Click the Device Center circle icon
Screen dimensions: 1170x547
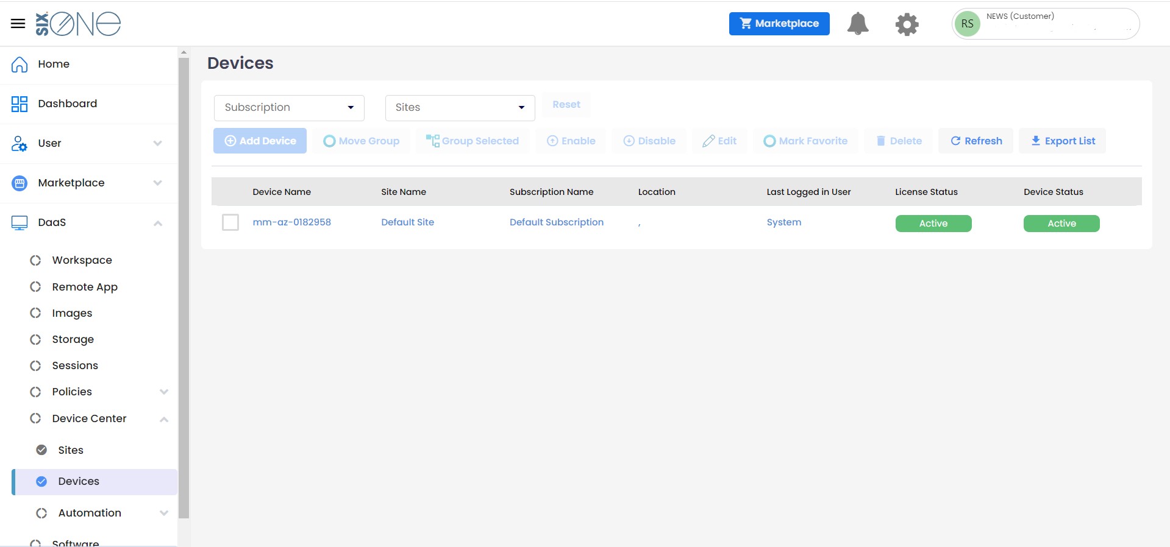pyautogui.click(x=35, y=418)
